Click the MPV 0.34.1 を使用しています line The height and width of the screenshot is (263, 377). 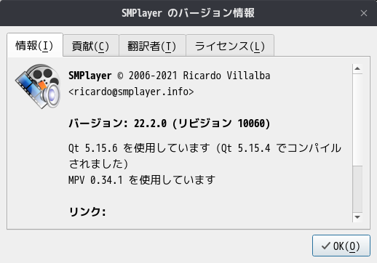tap(142, 180)
